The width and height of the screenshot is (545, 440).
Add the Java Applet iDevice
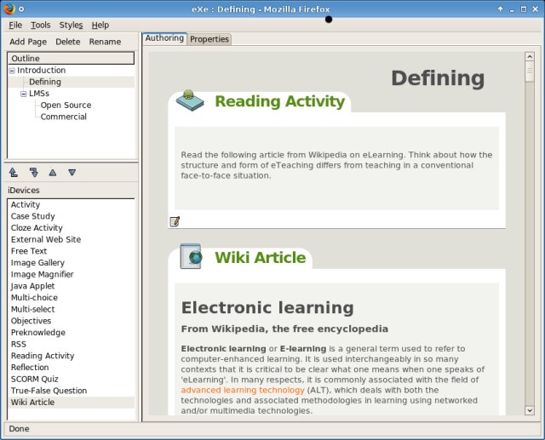click(x=71, y=286)
